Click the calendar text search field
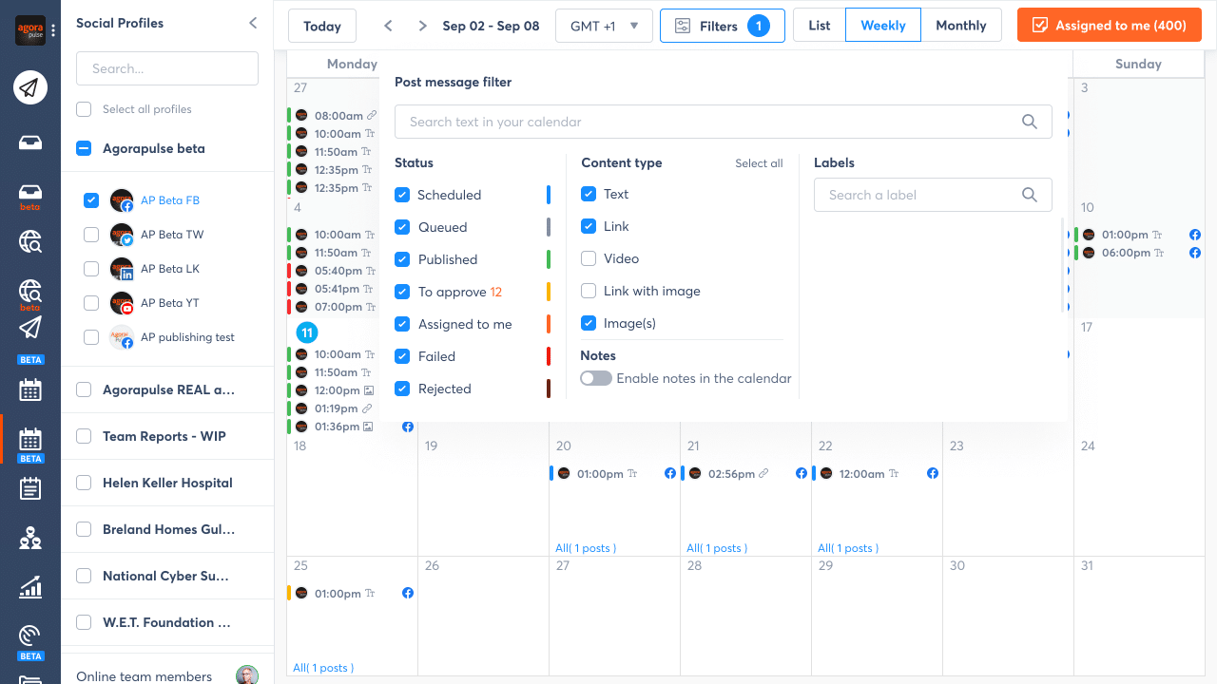This screenshot has height=684, width=1217. pos(724,122)
